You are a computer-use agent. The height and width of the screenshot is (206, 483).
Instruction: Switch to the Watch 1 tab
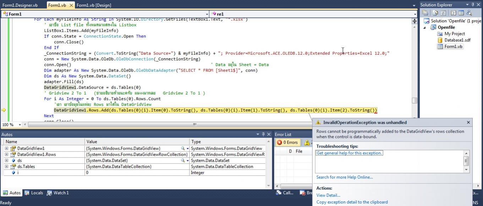(58, 193)
